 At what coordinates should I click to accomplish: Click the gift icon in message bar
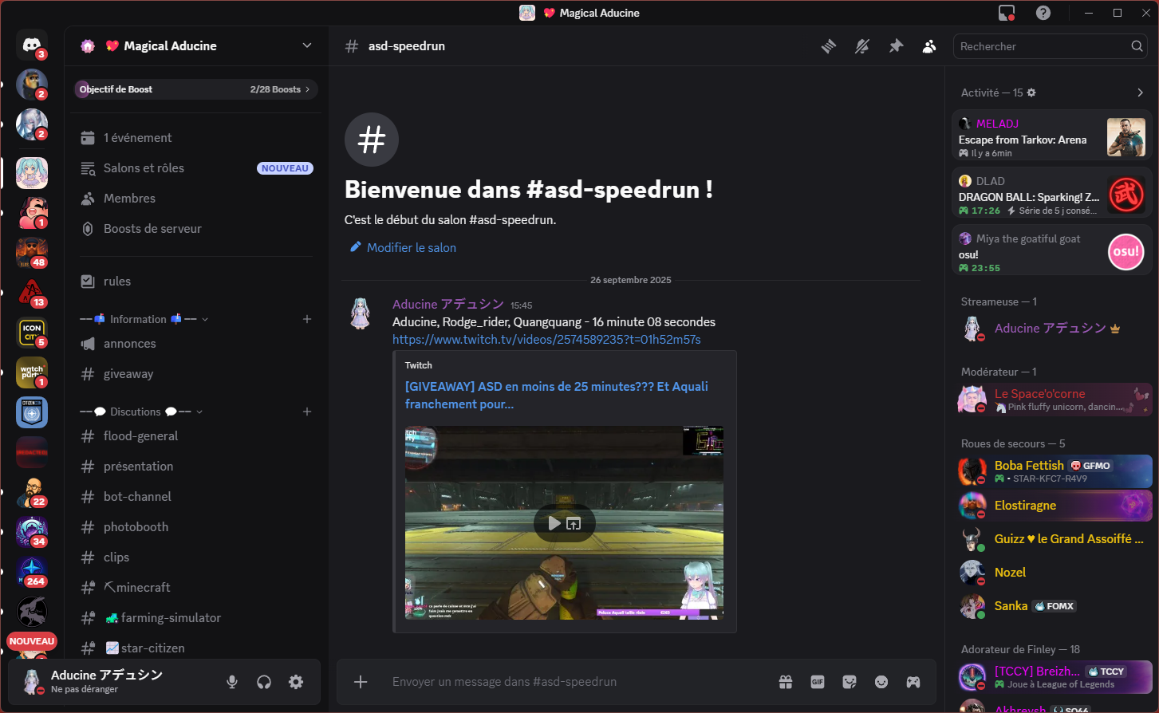point(786,682)
